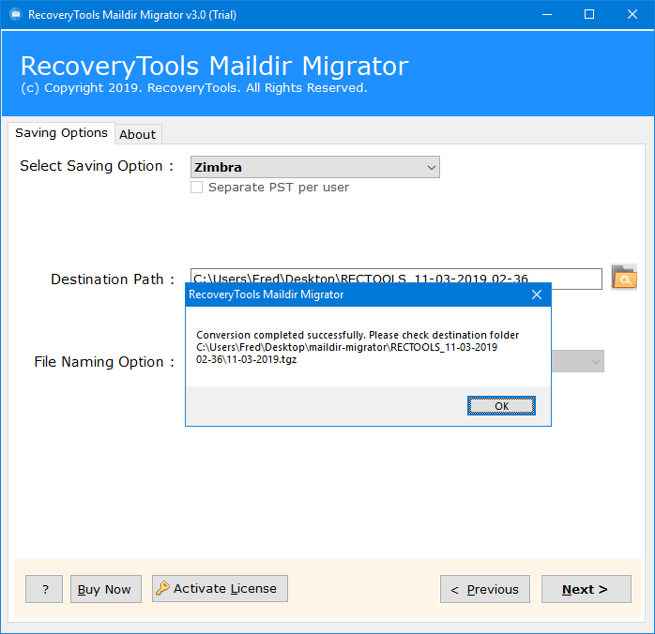Click the app icon in title bar

(16, 15)
